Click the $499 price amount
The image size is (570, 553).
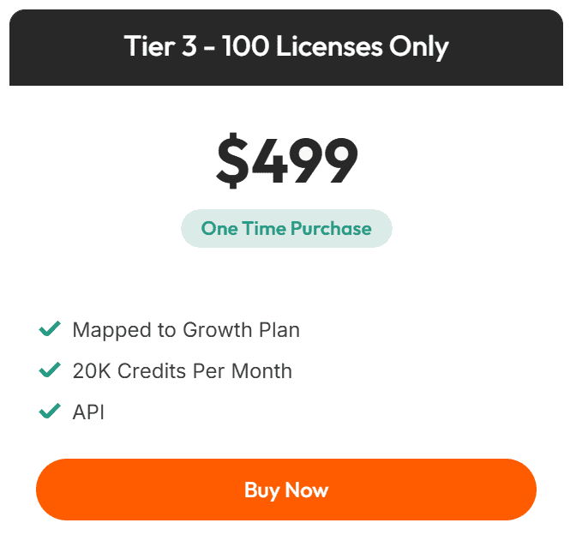[x=286, y=161]
